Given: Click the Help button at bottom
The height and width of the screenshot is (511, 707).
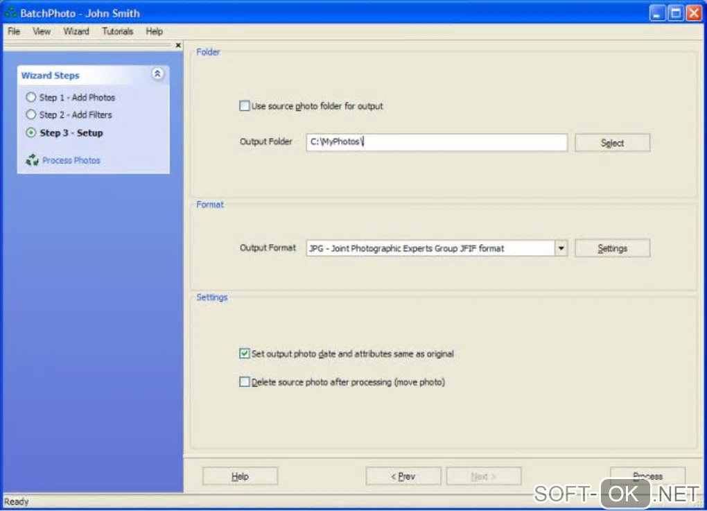Looking at the screenshot, I should tap(240, 476).
